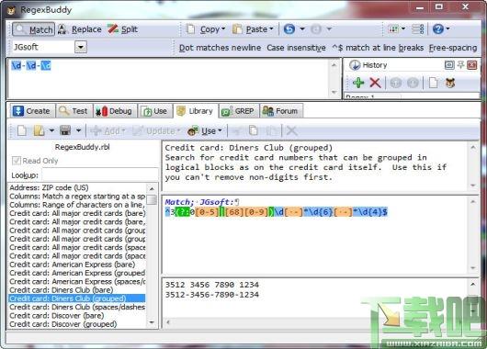Open the JGsoft regex flavor dropdown
This screenshot has width=487, height=349.
tap(81, 47)
